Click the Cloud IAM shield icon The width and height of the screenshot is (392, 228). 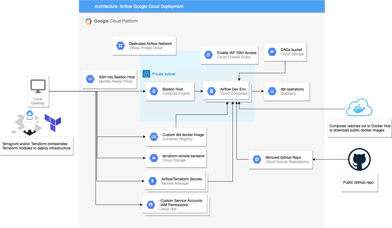pyautogui.click(x=151, y=205)
